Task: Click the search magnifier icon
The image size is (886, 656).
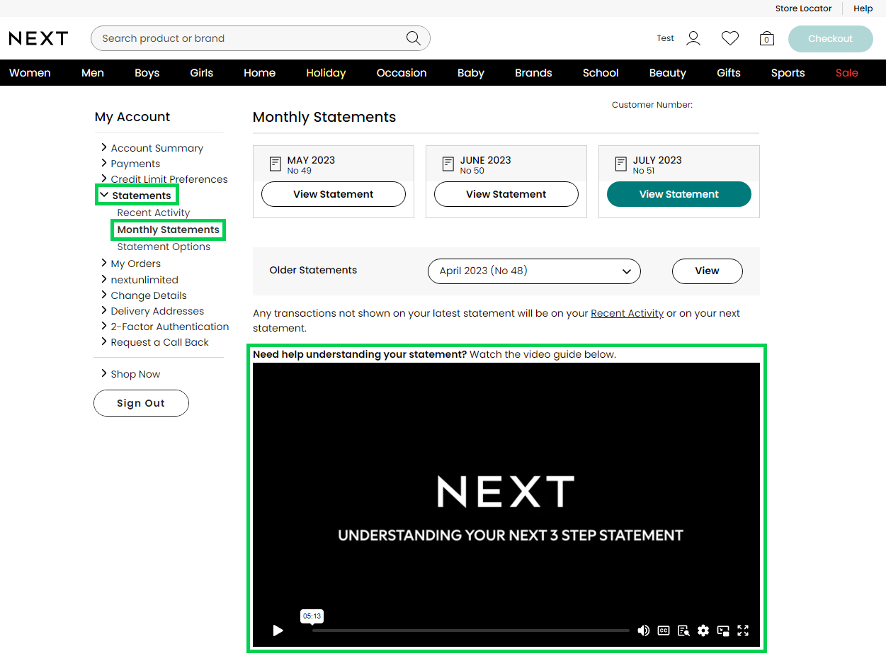Action: pyautogui.click(x=413, y=38)
